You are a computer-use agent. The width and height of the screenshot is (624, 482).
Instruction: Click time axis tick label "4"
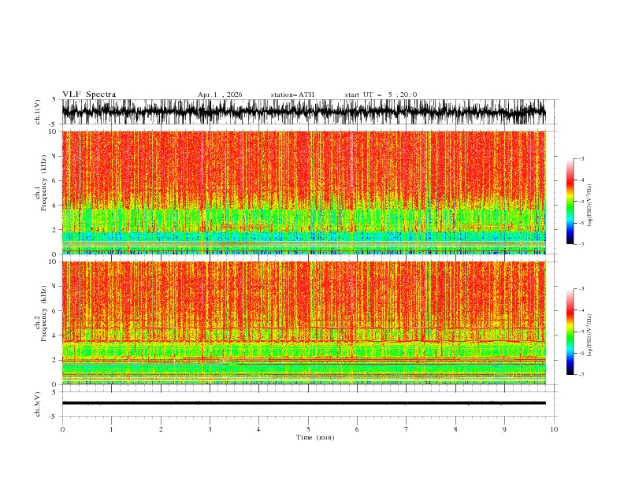click(258, 429)
